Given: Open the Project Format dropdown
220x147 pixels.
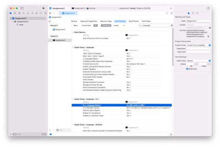Looking at the screenshot, I should (x=199, y=45).
